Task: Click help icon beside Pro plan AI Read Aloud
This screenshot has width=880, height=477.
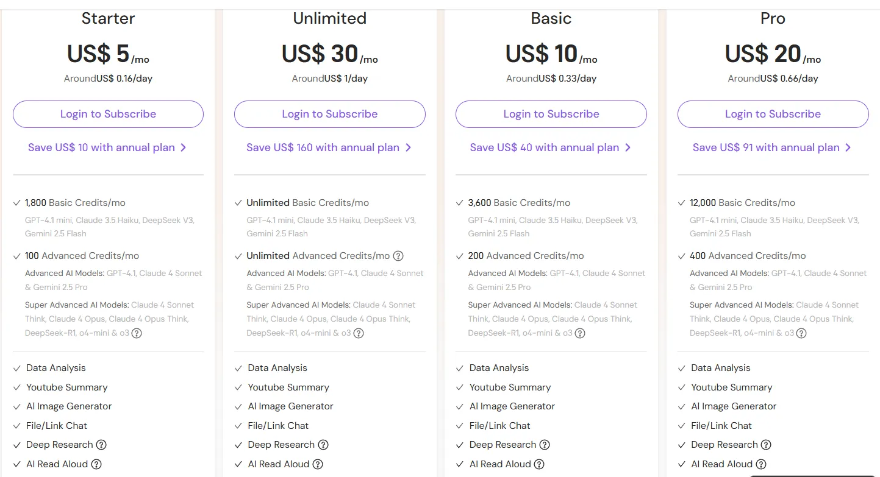Action: tap(761, 464)
